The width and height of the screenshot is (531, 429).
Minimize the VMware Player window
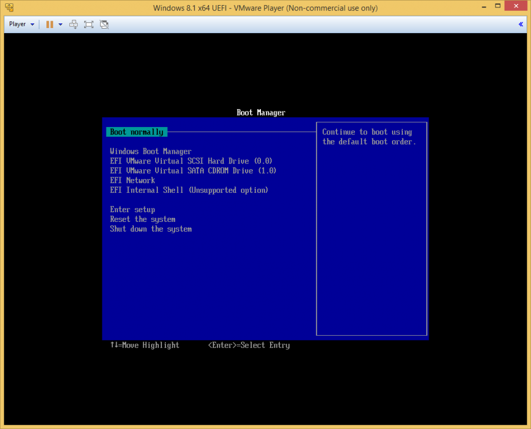(x=484, y=6)
